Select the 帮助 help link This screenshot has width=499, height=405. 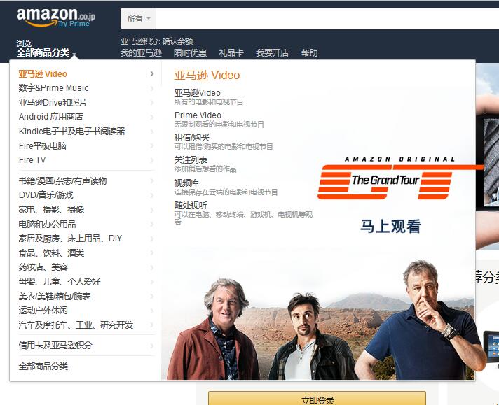[x=309, y=52]
